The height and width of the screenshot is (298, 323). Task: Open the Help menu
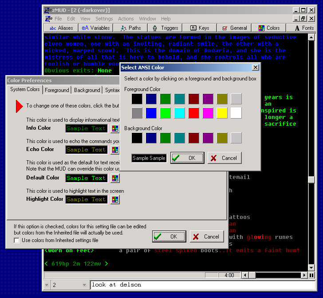[x=165, y=19]
